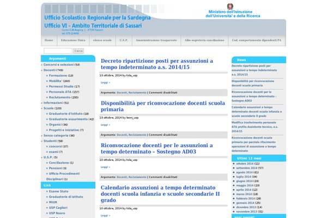Image resolution: width=327 pixels, height=218 pixels.
Task: Click the search text field
Action: click(58, 51)
